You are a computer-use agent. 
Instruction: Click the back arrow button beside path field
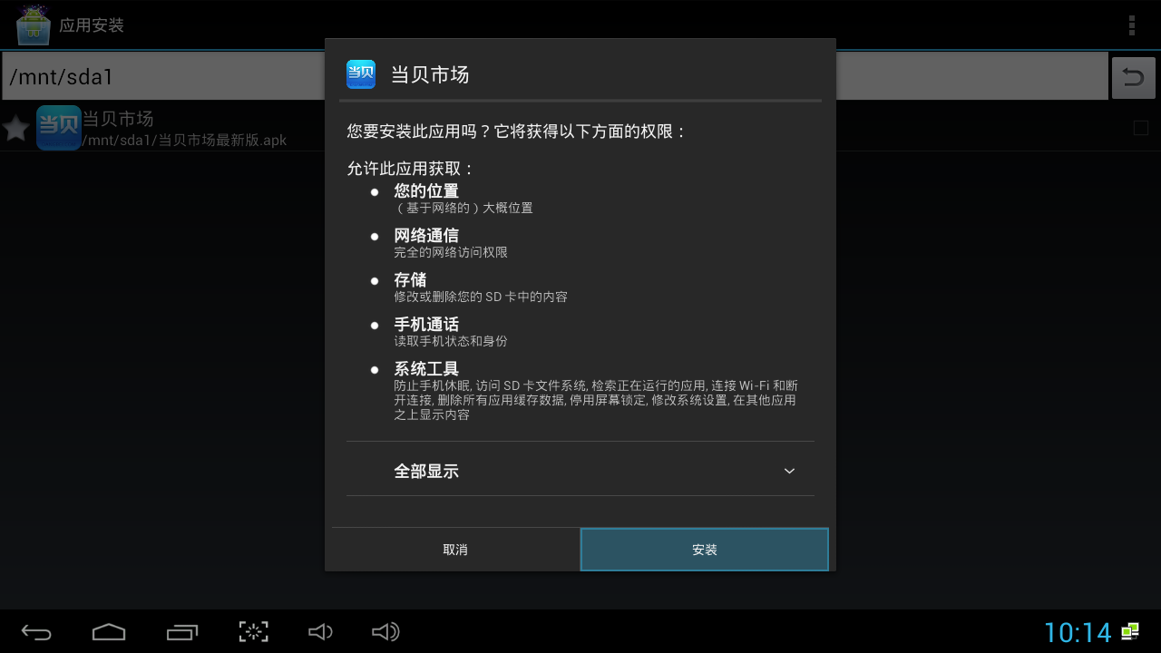click(x=1134, y=77)
